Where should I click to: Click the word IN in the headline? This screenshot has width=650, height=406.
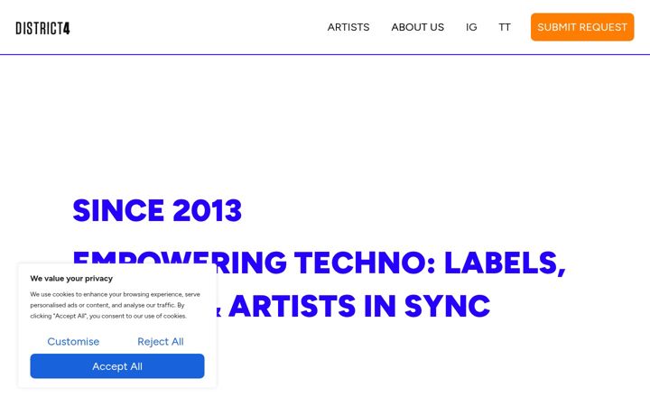(380, 306)
